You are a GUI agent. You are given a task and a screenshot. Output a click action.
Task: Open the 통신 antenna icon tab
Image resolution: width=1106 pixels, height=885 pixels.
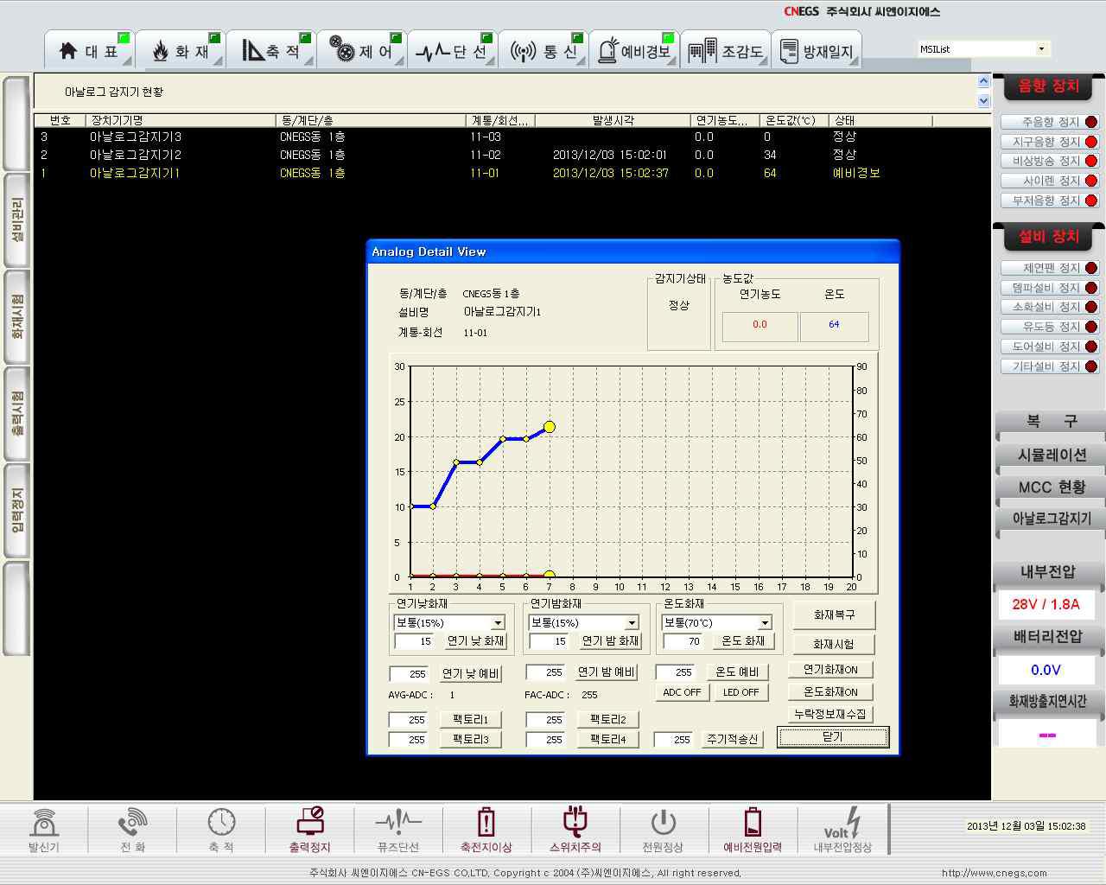click(543, 51)
